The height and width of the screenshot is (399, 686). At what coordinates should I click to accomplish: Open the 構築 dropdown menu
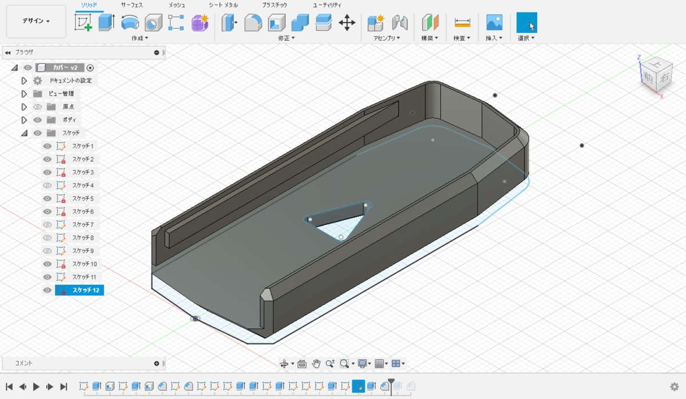tap(429, 38)
